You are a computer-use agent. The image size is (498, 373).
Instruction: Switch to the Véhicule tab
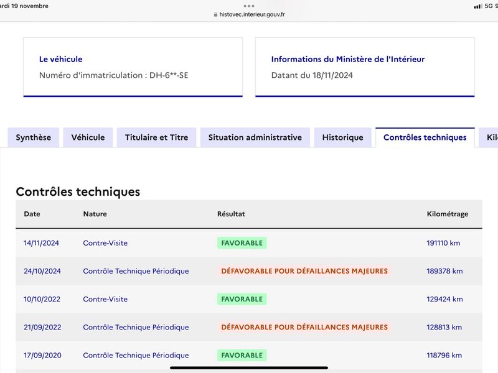88,137
